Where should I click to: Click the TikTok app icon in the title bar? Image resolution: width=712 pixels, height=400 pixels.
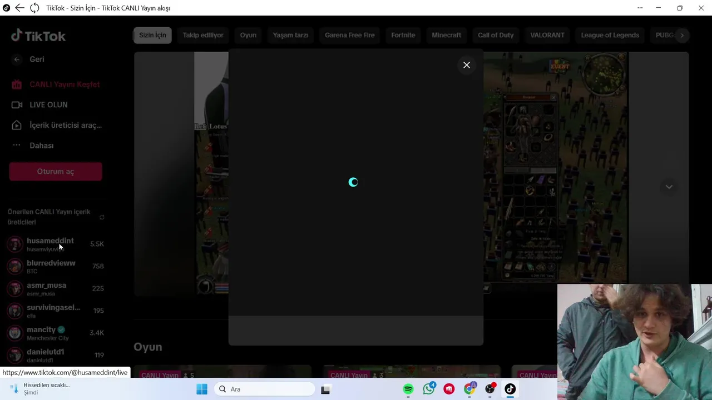(7, 8)
